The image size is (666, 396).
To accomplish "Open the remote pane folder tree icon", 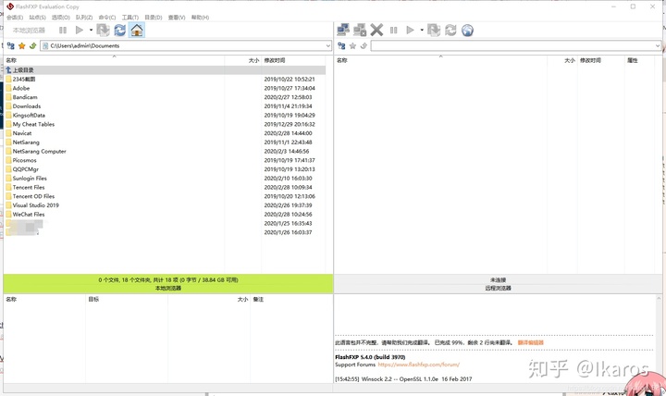I will pyautogui.click(x=341, y=46).
